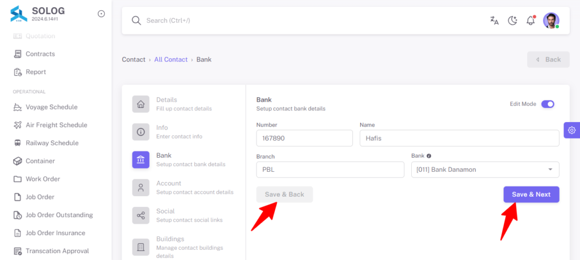Switch to dark mode with moon icon

click(512, 21)
